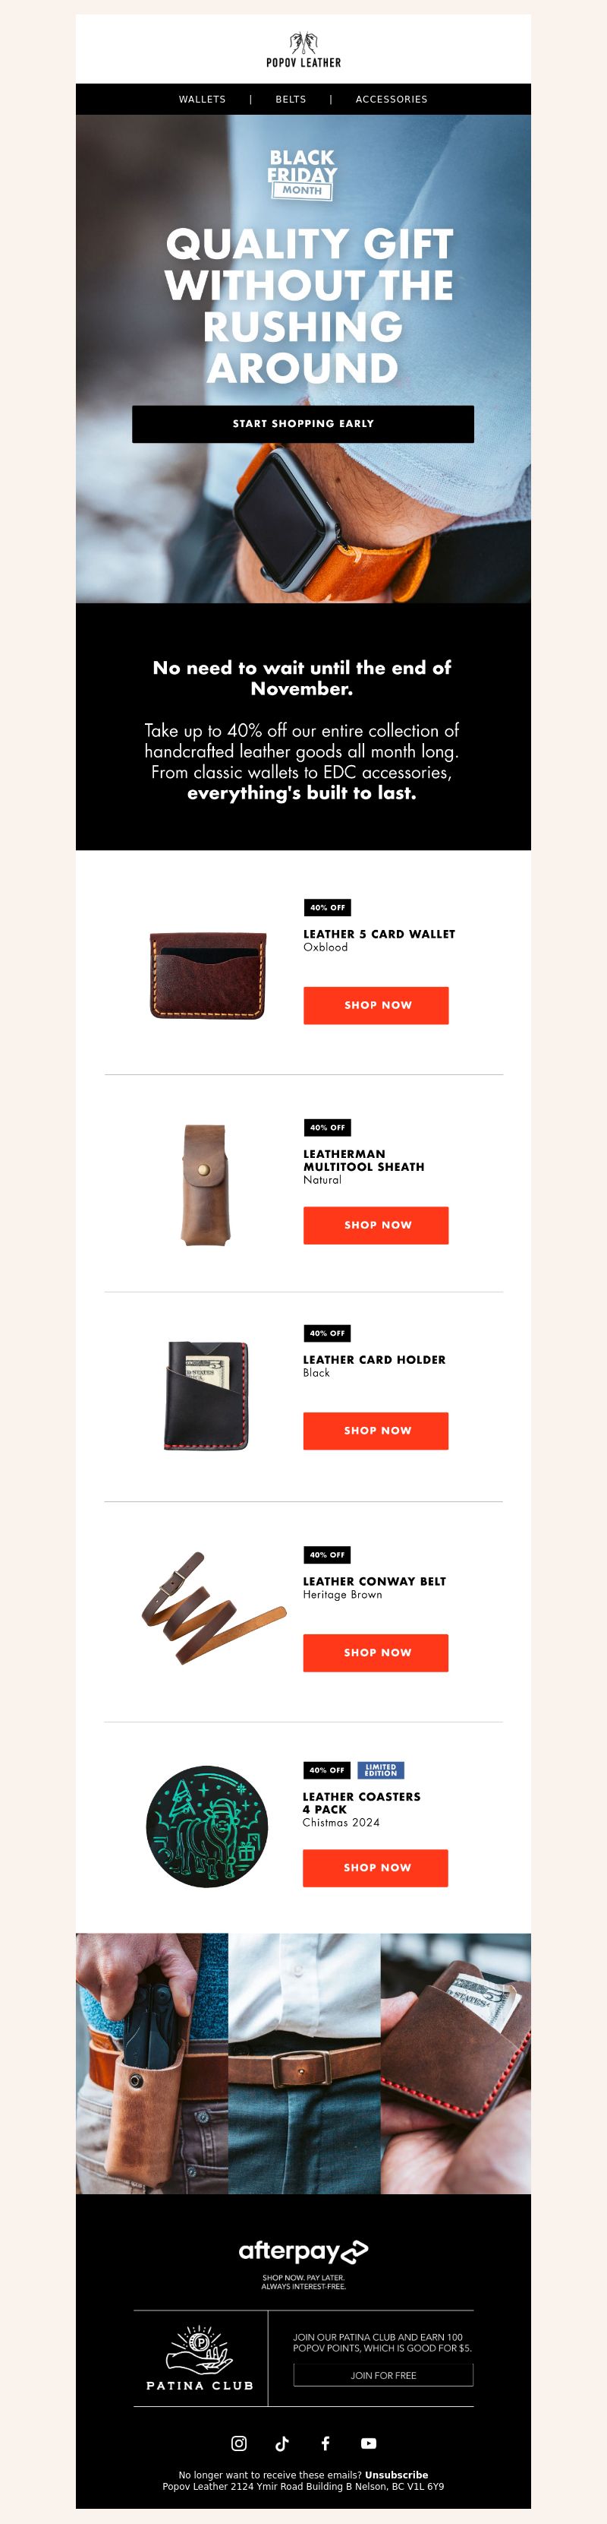This screenshot has height=2524, width=607.
Task: Open the YouTube icon in the footer
Action: click(368, 2443)
